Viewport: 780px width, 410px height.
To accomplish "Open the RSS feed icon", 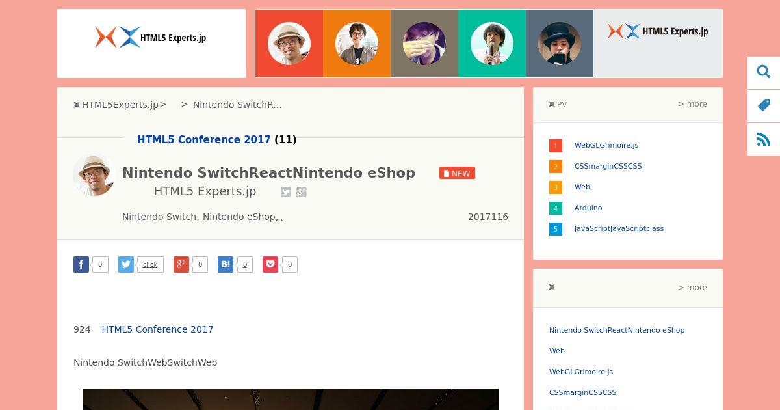I will tap(764, 139).
